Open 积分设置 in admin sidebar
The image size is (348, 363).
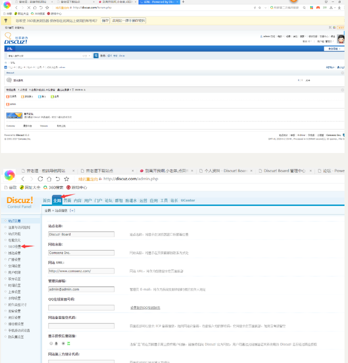pos(14,278)
